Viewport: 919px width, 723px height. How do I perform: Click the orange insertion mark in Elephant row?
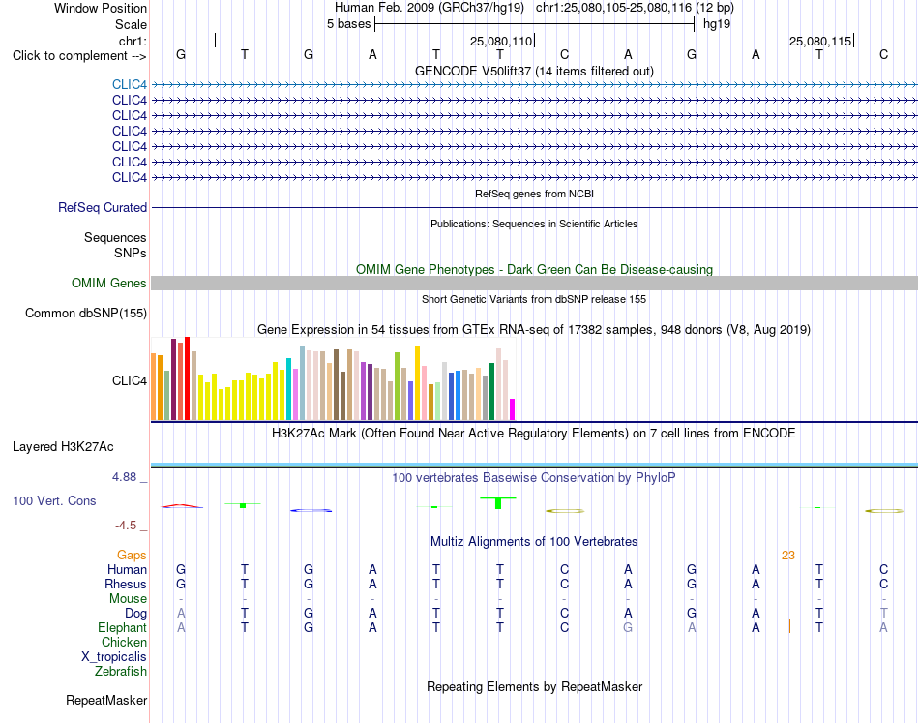789,627
